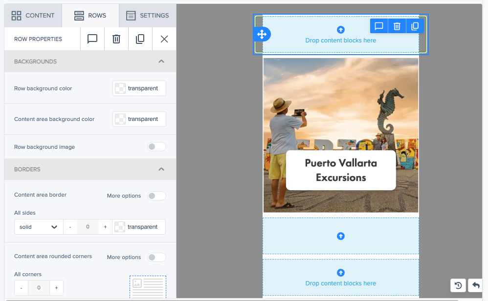Screen dimensions: 488x301
Task: Click the Row Properties title
Action: click(x=38, y=39)
